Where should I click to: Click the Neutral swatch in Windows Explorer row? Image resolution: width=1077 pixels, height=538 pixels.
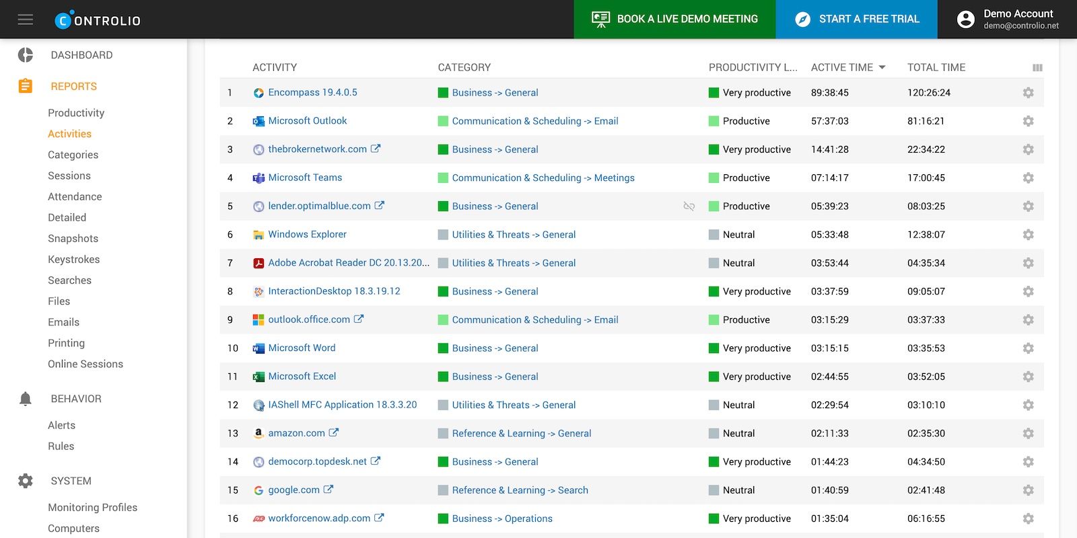[714, 235]
